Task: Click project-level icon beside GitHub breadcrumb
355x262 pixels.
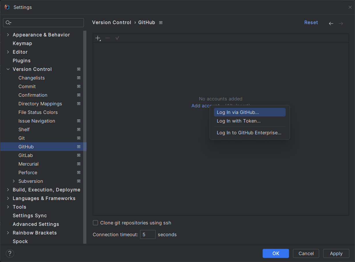Action: [x=161, y=23]
